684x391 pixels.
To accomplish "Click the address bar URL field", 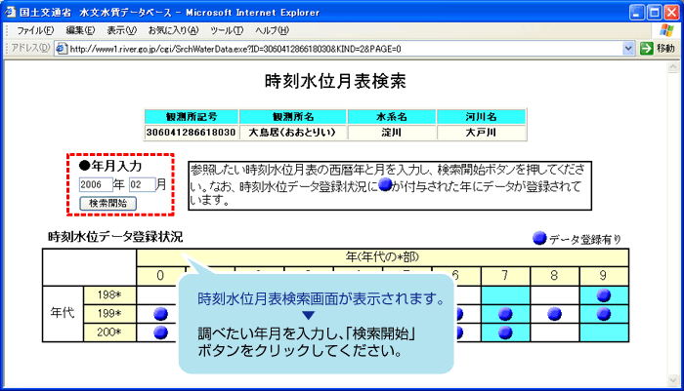I will click(x=342, y=48).
